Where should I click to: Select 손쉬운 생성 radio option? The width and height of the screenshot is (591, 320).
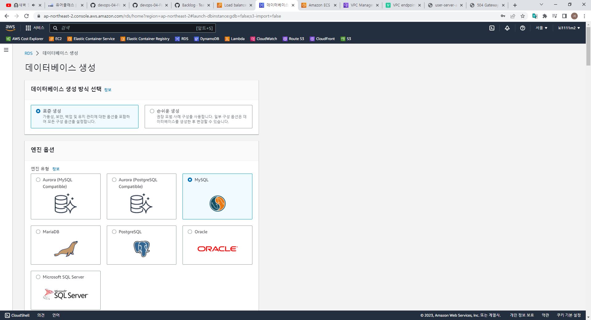[152, 111]
